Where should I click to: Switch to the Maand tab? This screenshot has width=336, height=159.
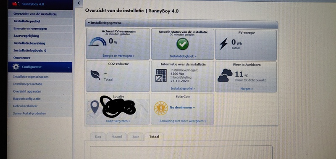click(117, 137)
